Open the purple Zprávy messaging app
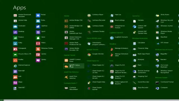The height and width of the screenshot is (101, 179). coord(41,60)
